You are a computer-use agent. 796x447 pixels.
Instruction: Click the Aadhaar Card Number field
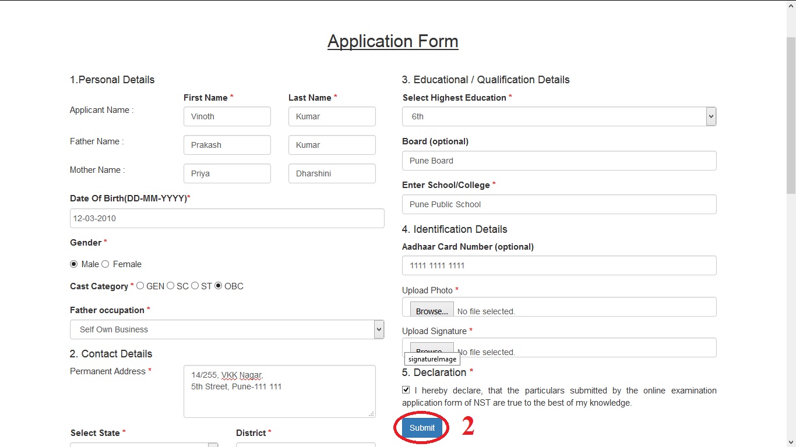(559, 265)
